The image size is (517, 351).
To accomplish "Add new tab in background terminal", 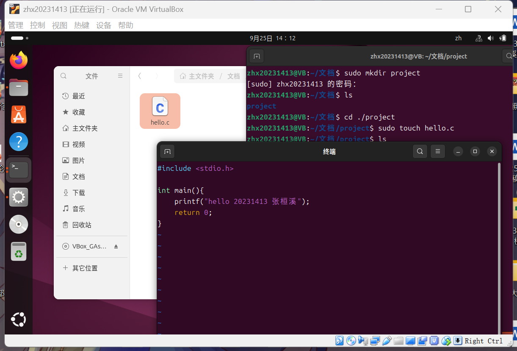I will [256, 56].
